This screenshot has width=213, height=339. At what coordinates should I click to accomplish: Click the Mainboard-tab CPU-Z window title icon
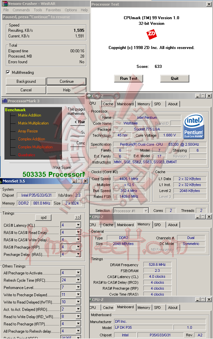[x=90, y=299]
